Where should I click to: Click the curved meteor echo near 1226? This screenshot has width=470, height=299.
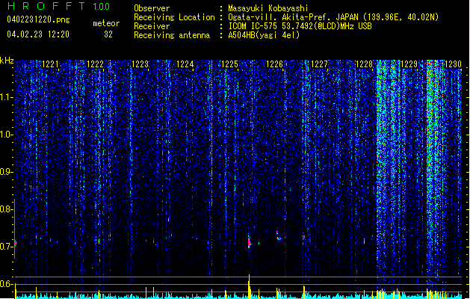point(279,236)
